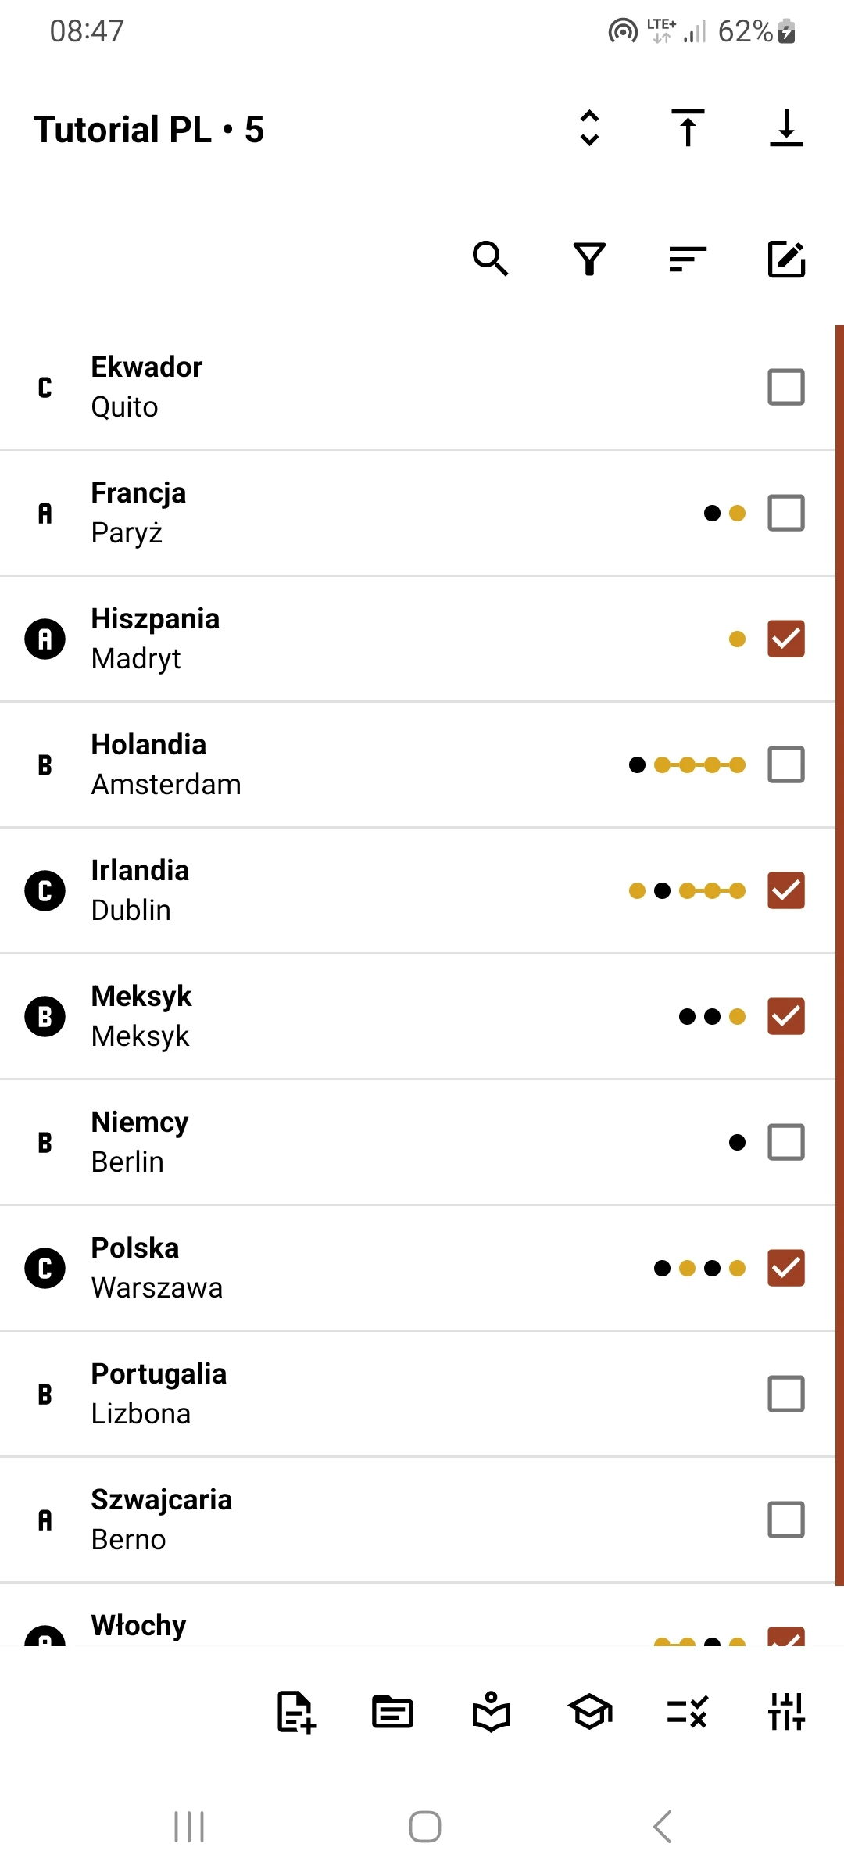Select the Francja Paryż card row

313,512
